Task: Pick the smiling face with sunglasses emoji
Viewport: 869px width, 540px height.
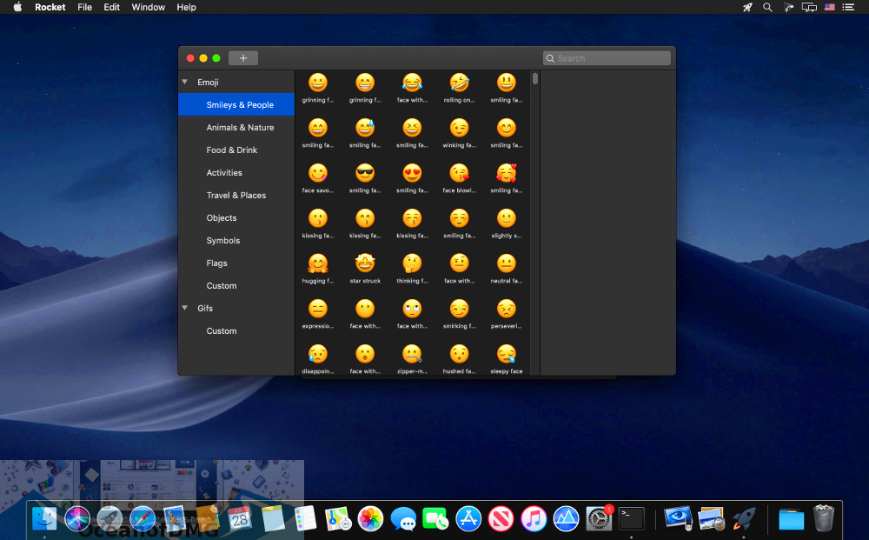Action: 365,173
